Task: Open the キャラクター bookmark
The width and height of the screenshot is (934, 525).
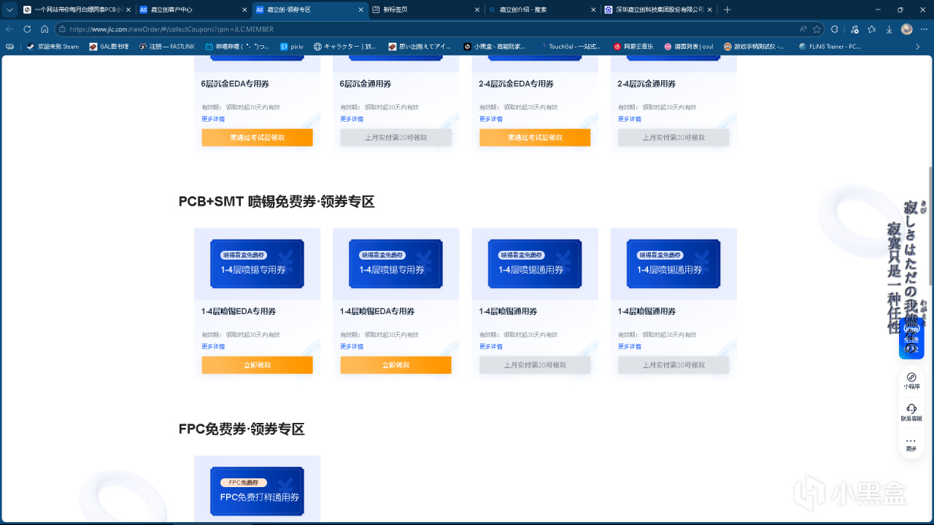Action: pyautogui.click(x=345, y=46)
